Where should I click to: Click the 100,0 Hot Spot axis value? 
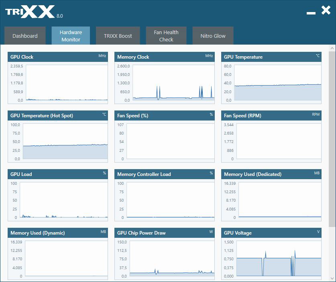pos(15,125)
